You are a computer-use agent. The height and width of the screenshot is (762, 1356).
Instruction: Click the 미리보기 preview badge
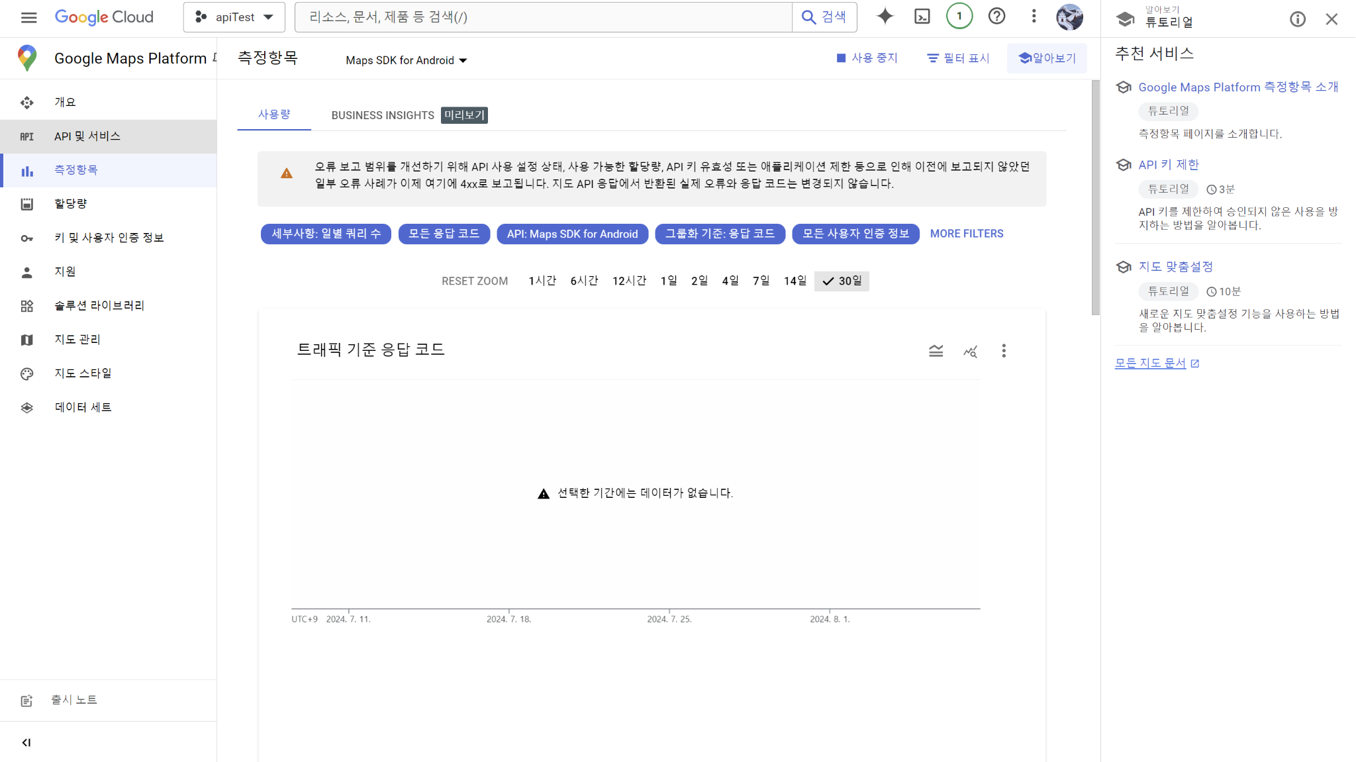(464, 115)
